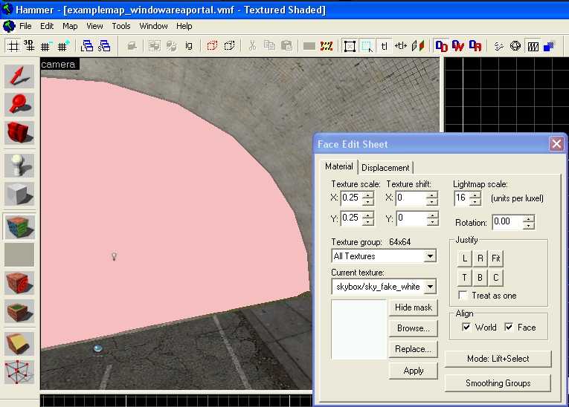Click the Cut scissors toolbar icon
The width and height of the screenshot is (569, 407).
pos(252,45)
